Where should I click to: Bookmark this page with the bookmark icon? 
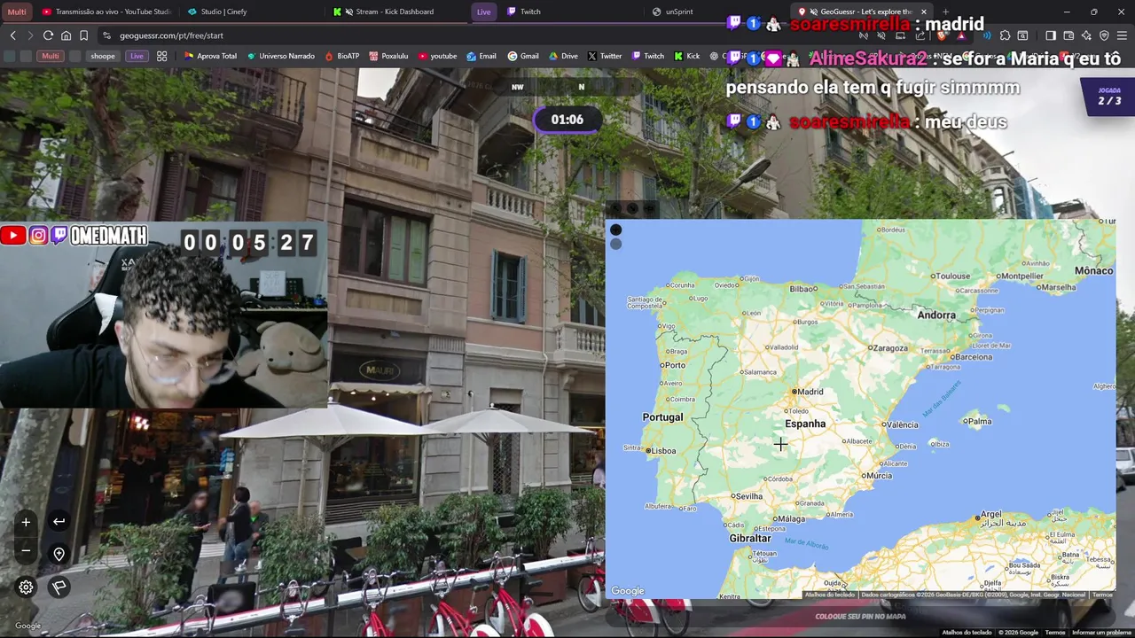(83, 35)
